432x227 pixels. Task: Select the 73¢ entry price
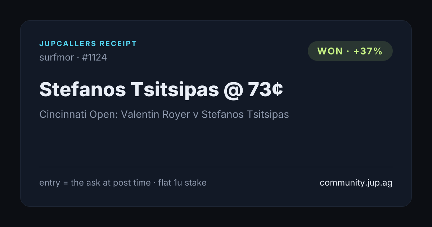[265, 89]
